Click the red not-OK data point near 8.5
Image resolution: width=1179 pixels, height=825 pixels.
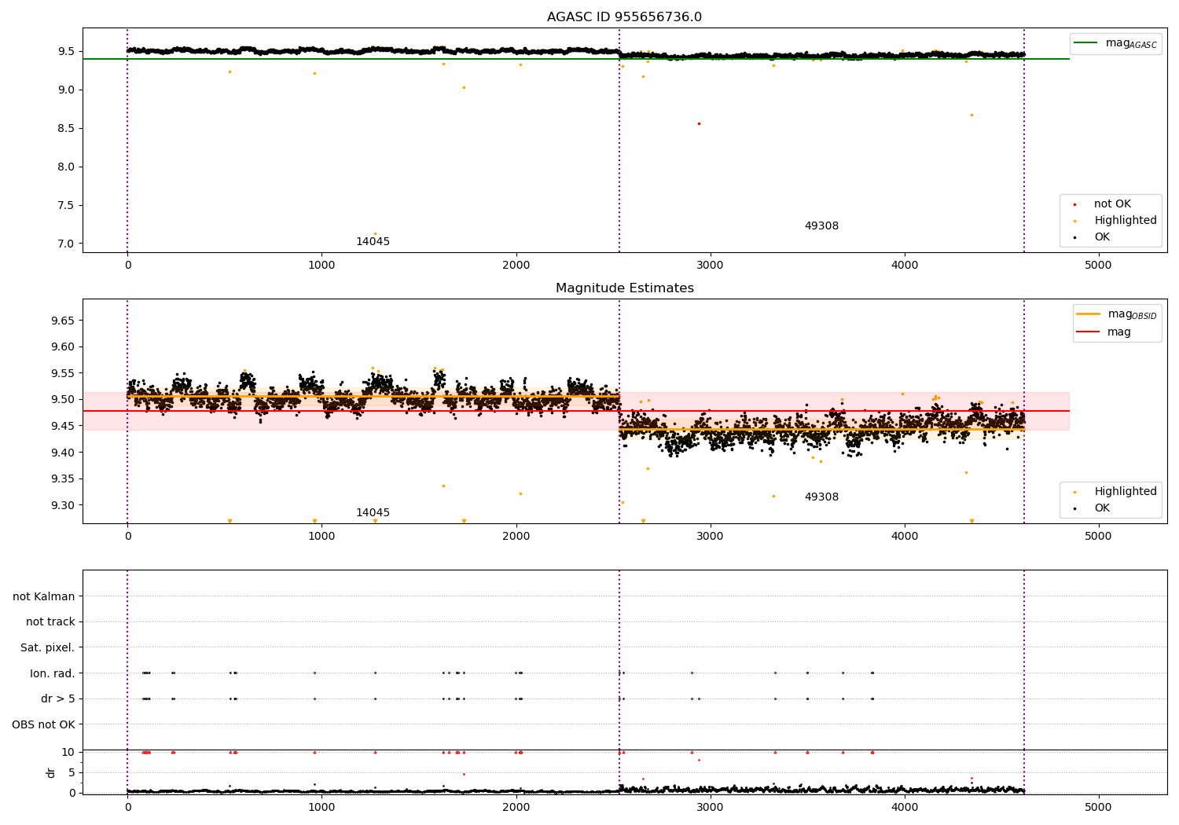point(699,123)
